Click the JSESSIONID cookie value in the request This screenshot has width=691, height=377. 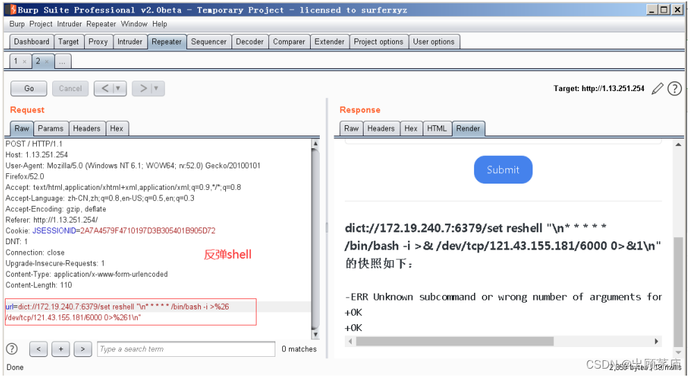pyautogui.click(x=147, y=231)
